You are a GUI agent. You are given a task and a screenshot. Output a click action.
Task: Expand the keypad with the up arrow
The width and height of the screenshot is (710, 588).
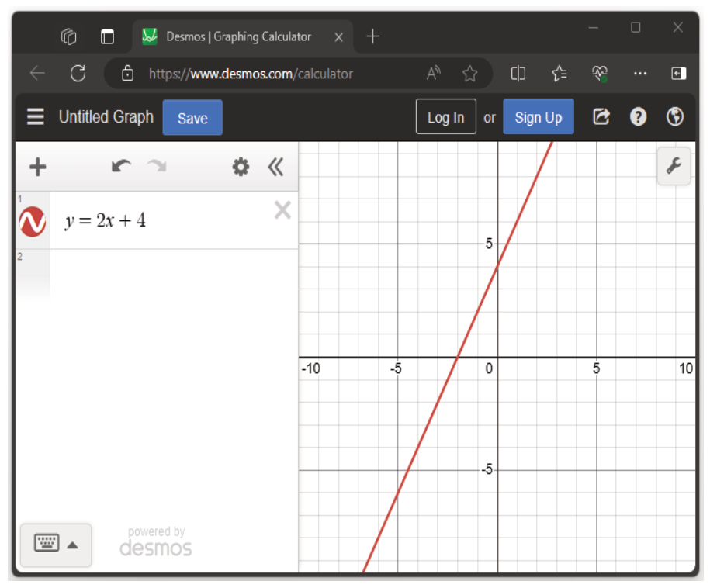pos(72,545)
